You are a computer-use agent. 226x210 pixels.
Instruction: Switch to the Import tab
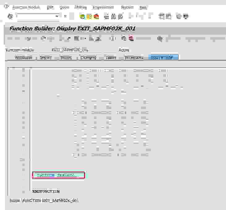pos(45,58)
